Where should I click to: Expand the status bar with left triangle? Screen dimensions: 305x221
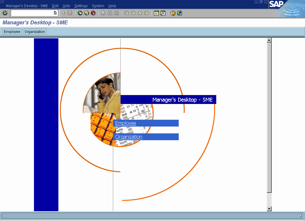pos(300,216)
